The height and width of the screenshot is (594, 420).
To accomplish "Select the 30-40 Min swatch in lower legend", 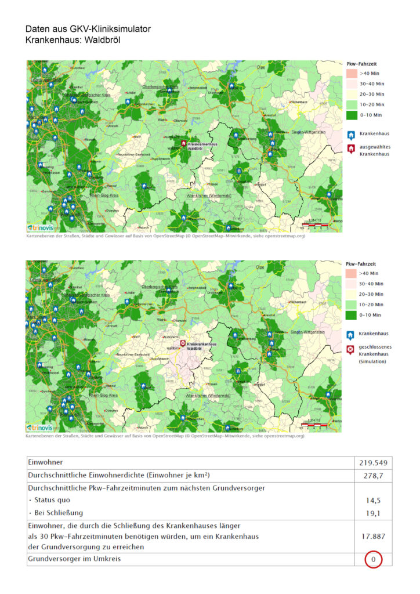I will [351, 284].
